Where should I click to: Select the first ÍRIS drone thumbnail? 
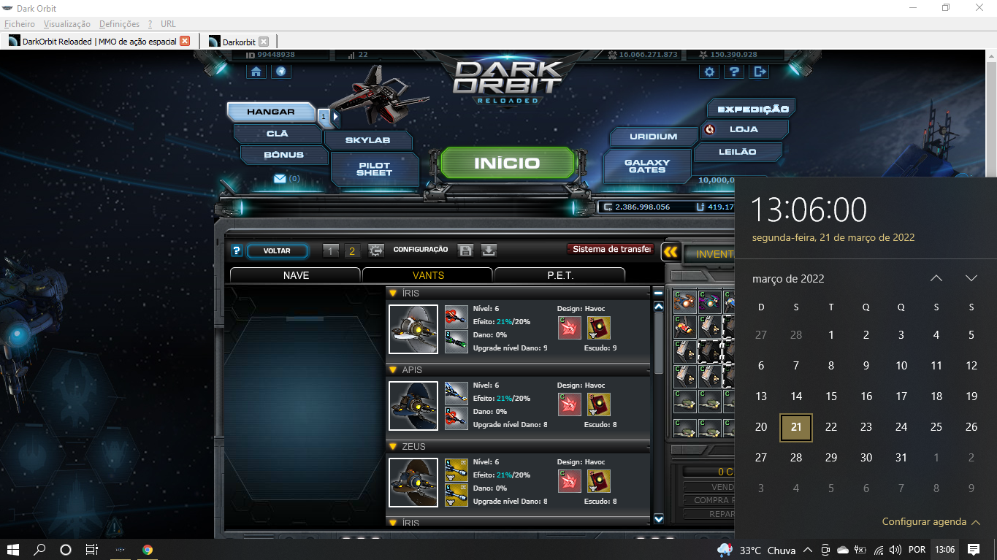(x=413, y=329)
